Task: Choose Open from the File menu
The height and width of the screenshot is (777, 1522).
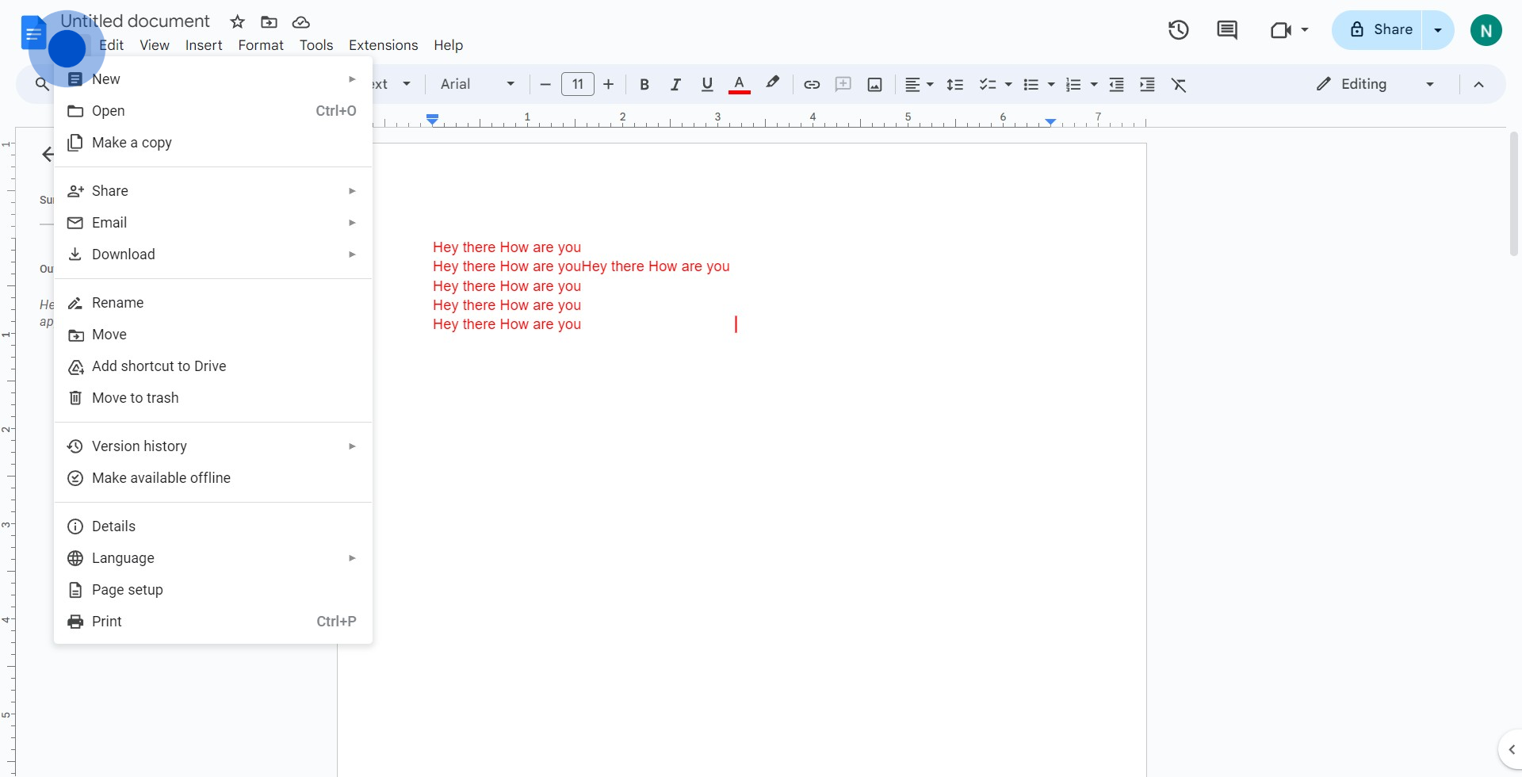Action: pyautogui.click(x=213, y=111)
